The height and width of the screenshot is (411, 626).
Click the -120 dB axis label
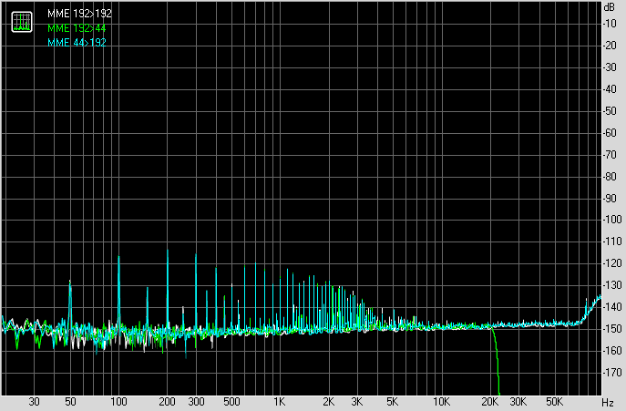click(613, 263)
